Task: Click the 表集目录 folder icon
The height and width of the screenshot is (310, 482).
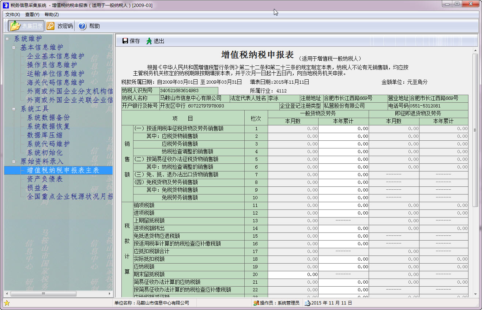Action: click(x=15, y=26)
